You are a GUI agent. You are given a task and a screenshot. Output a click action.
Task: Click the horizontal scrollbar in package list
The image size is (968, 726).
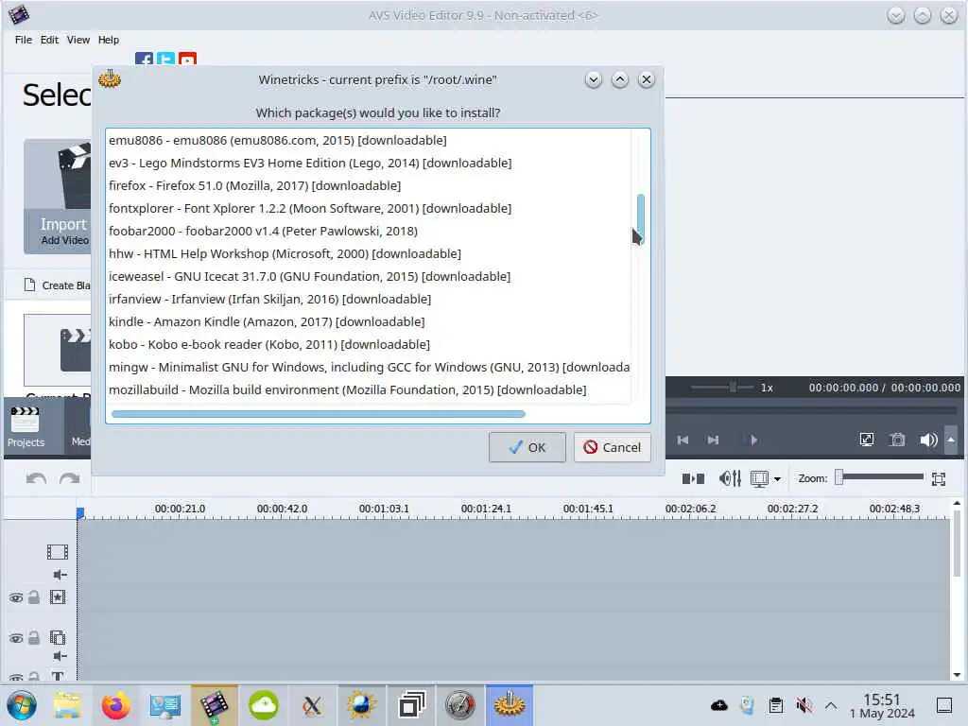coord(319,414)
